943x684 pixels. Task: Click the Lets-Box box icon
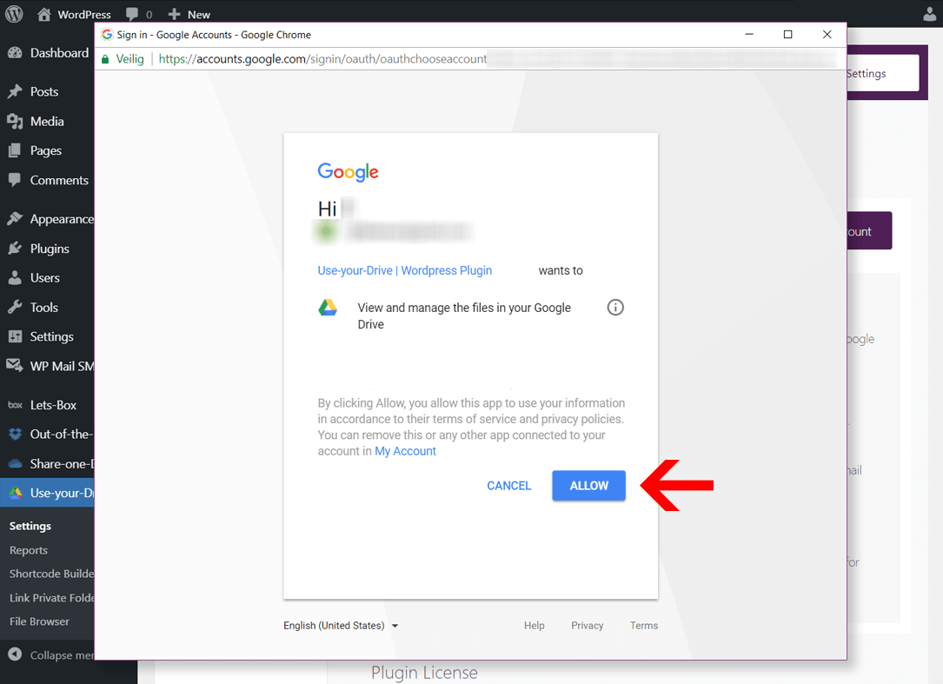[x=15, y=406]
